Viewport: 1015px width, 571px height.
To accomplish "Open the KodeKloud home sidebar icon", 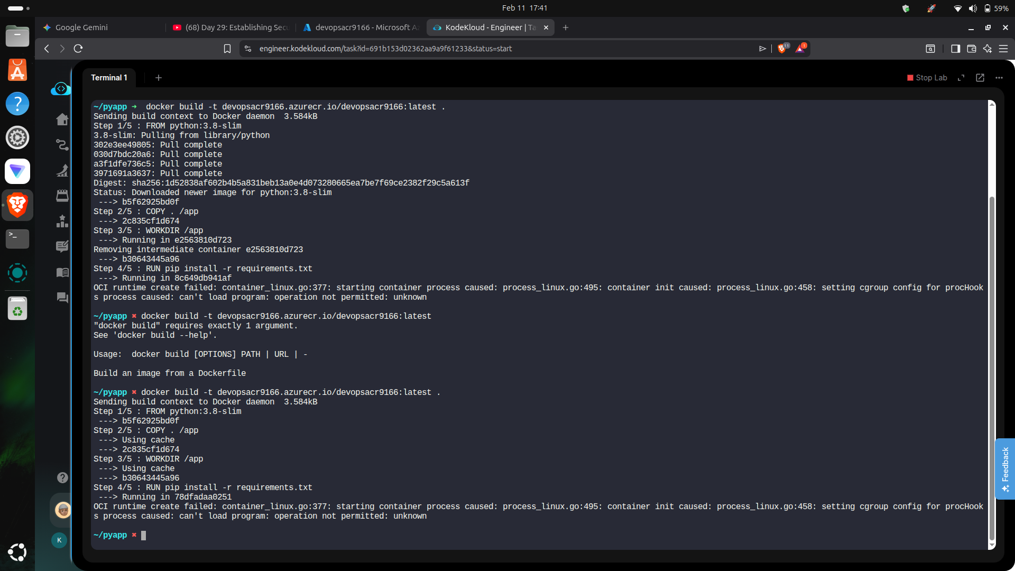I will (62, 119).
